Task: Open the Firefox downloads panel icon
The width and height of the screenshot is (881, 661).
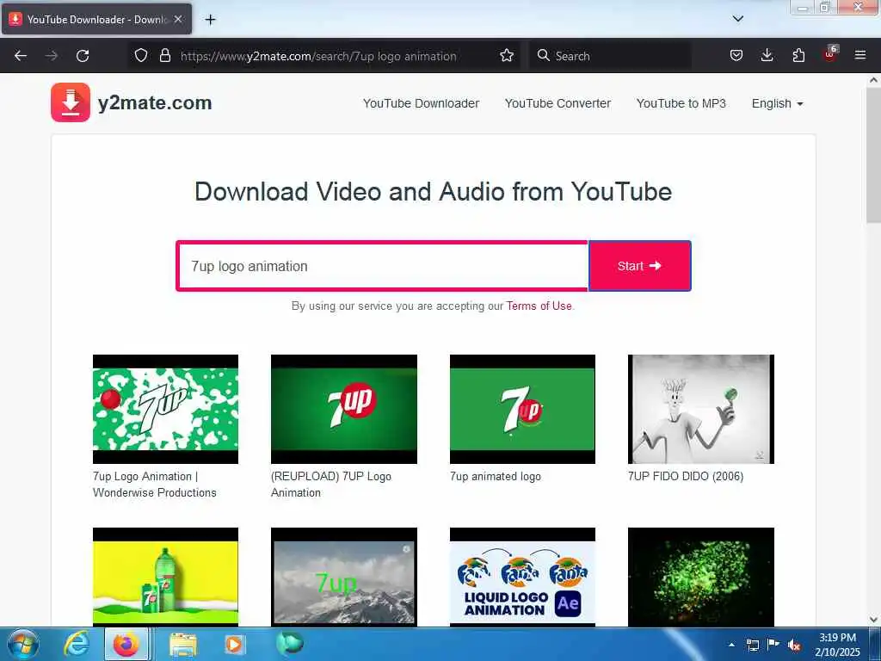Action: tap(767, 56)
